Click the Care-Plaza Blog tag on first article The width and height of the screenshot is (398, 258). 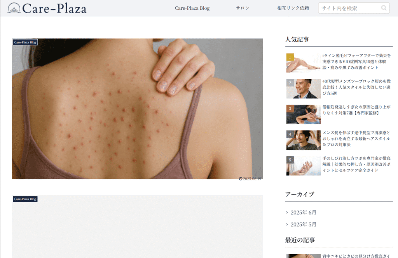[x=25, y=42]
